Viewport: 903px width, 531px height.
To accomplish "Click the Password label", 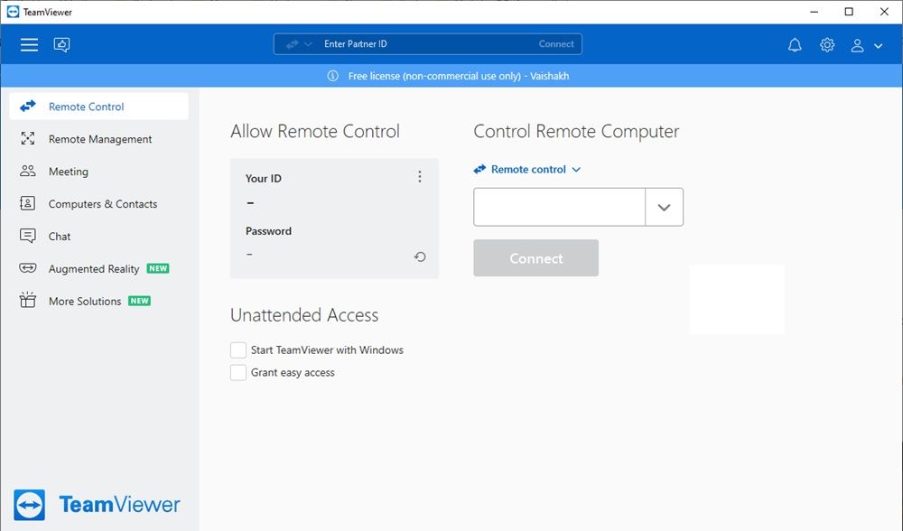I will click(x=268, y=231).
